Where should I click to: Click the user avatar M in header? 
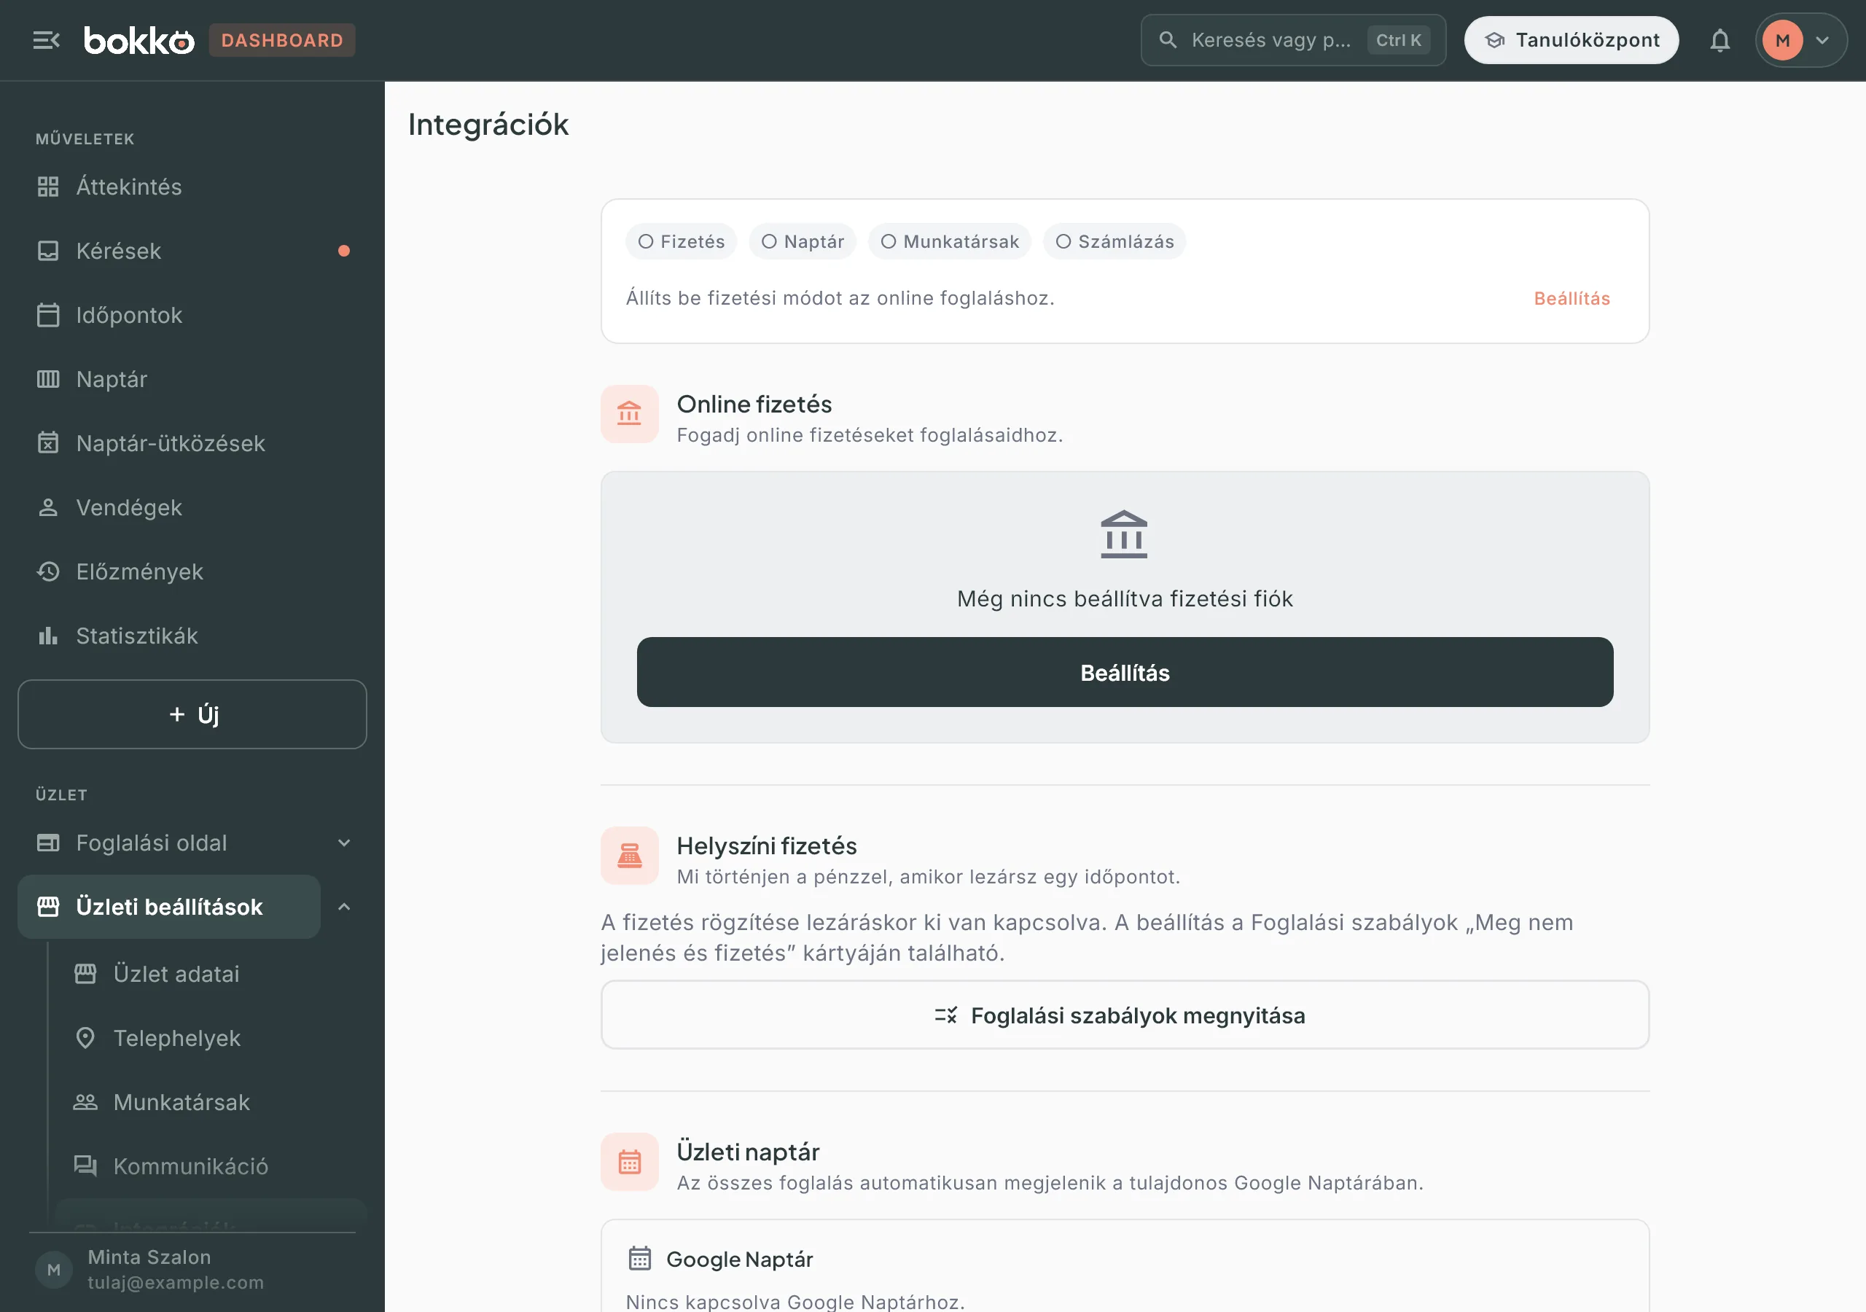(1782, 40)
